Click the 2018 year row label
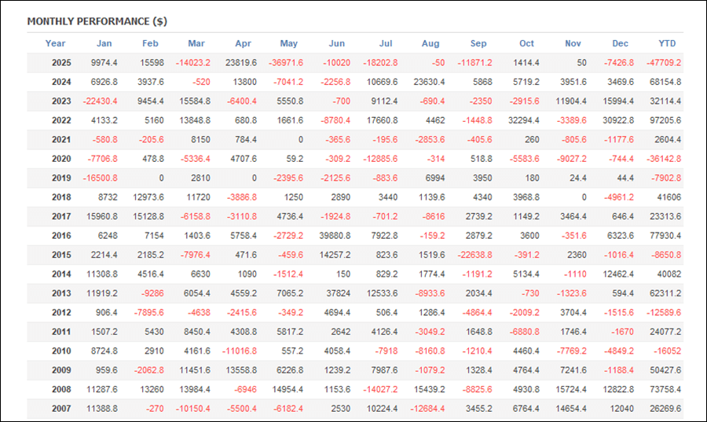 coord(60,197)
